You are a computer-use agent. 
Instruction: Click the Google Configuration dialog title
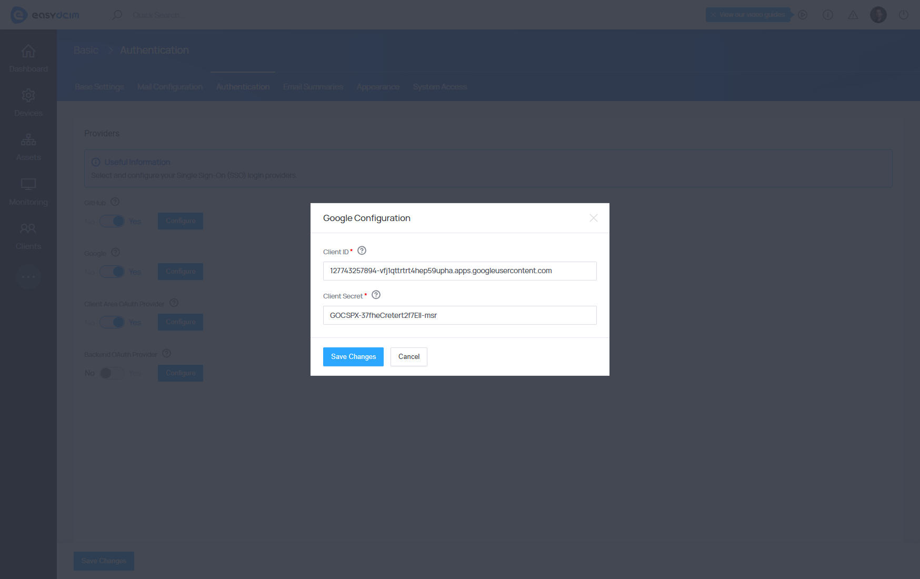(367, 218)
